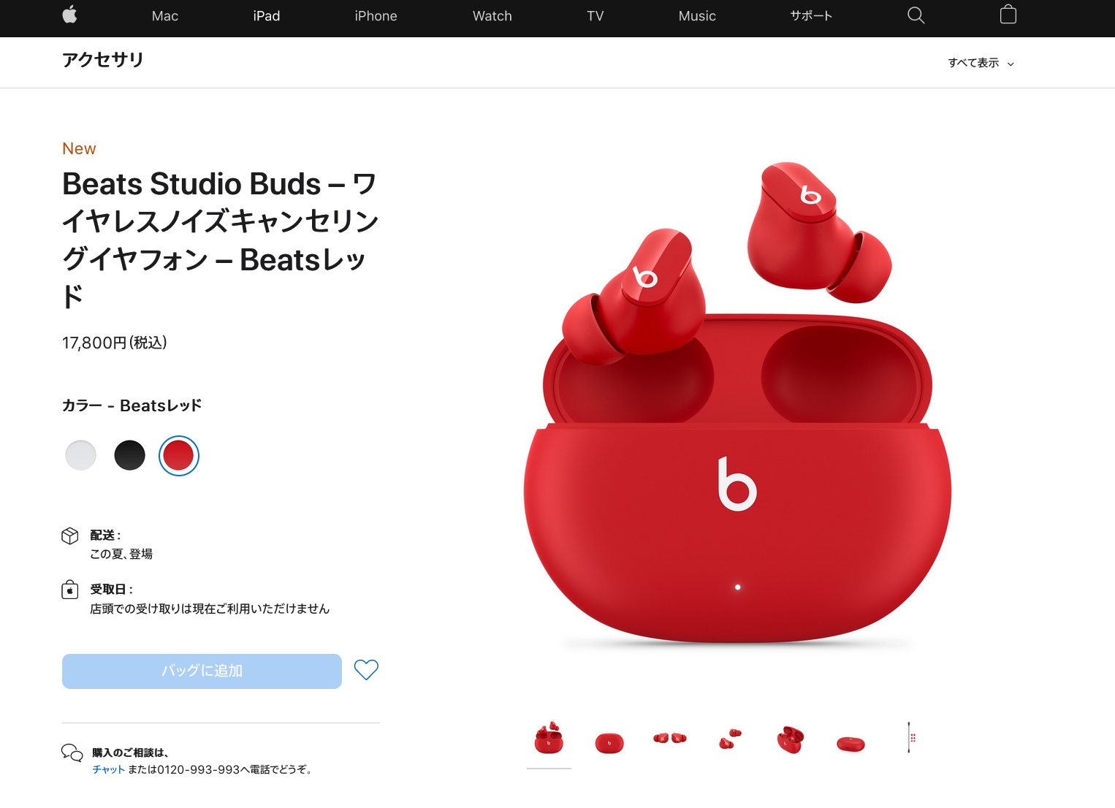Show the last thumbnail with cable

[x=911, y=737]
